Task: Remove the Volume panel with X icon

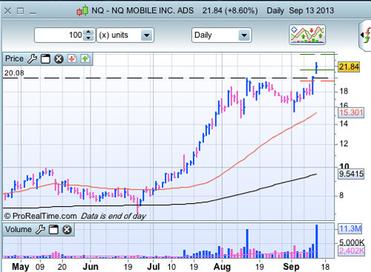Action: [x=67, y=230]
